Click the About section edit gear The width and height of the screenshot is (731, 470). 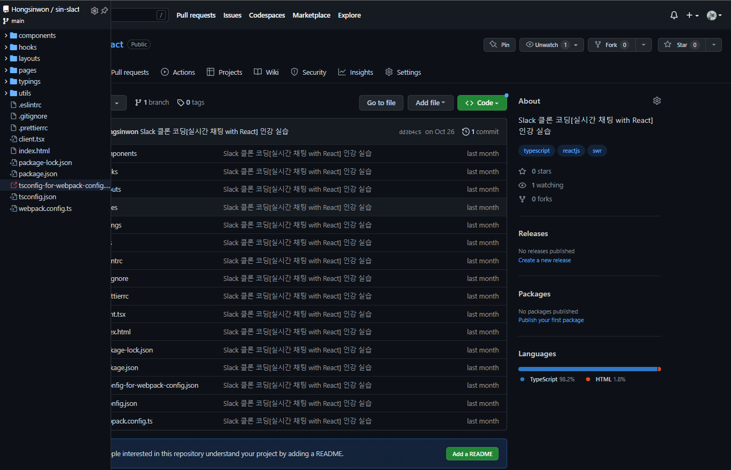pos(657,101)
